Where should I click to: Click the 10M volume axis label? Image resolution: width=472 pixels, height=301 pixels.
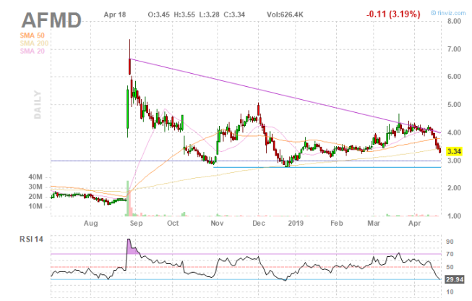click(x=35, y=206)
